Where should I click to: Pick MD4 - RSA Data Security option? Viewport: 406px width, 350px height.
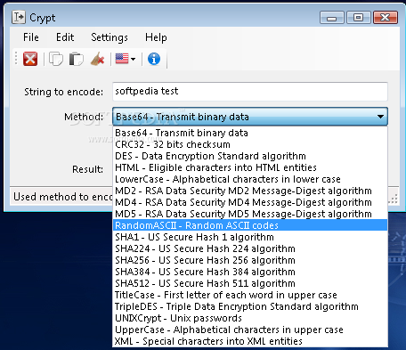pyautogui.click(x=250, y=202)
